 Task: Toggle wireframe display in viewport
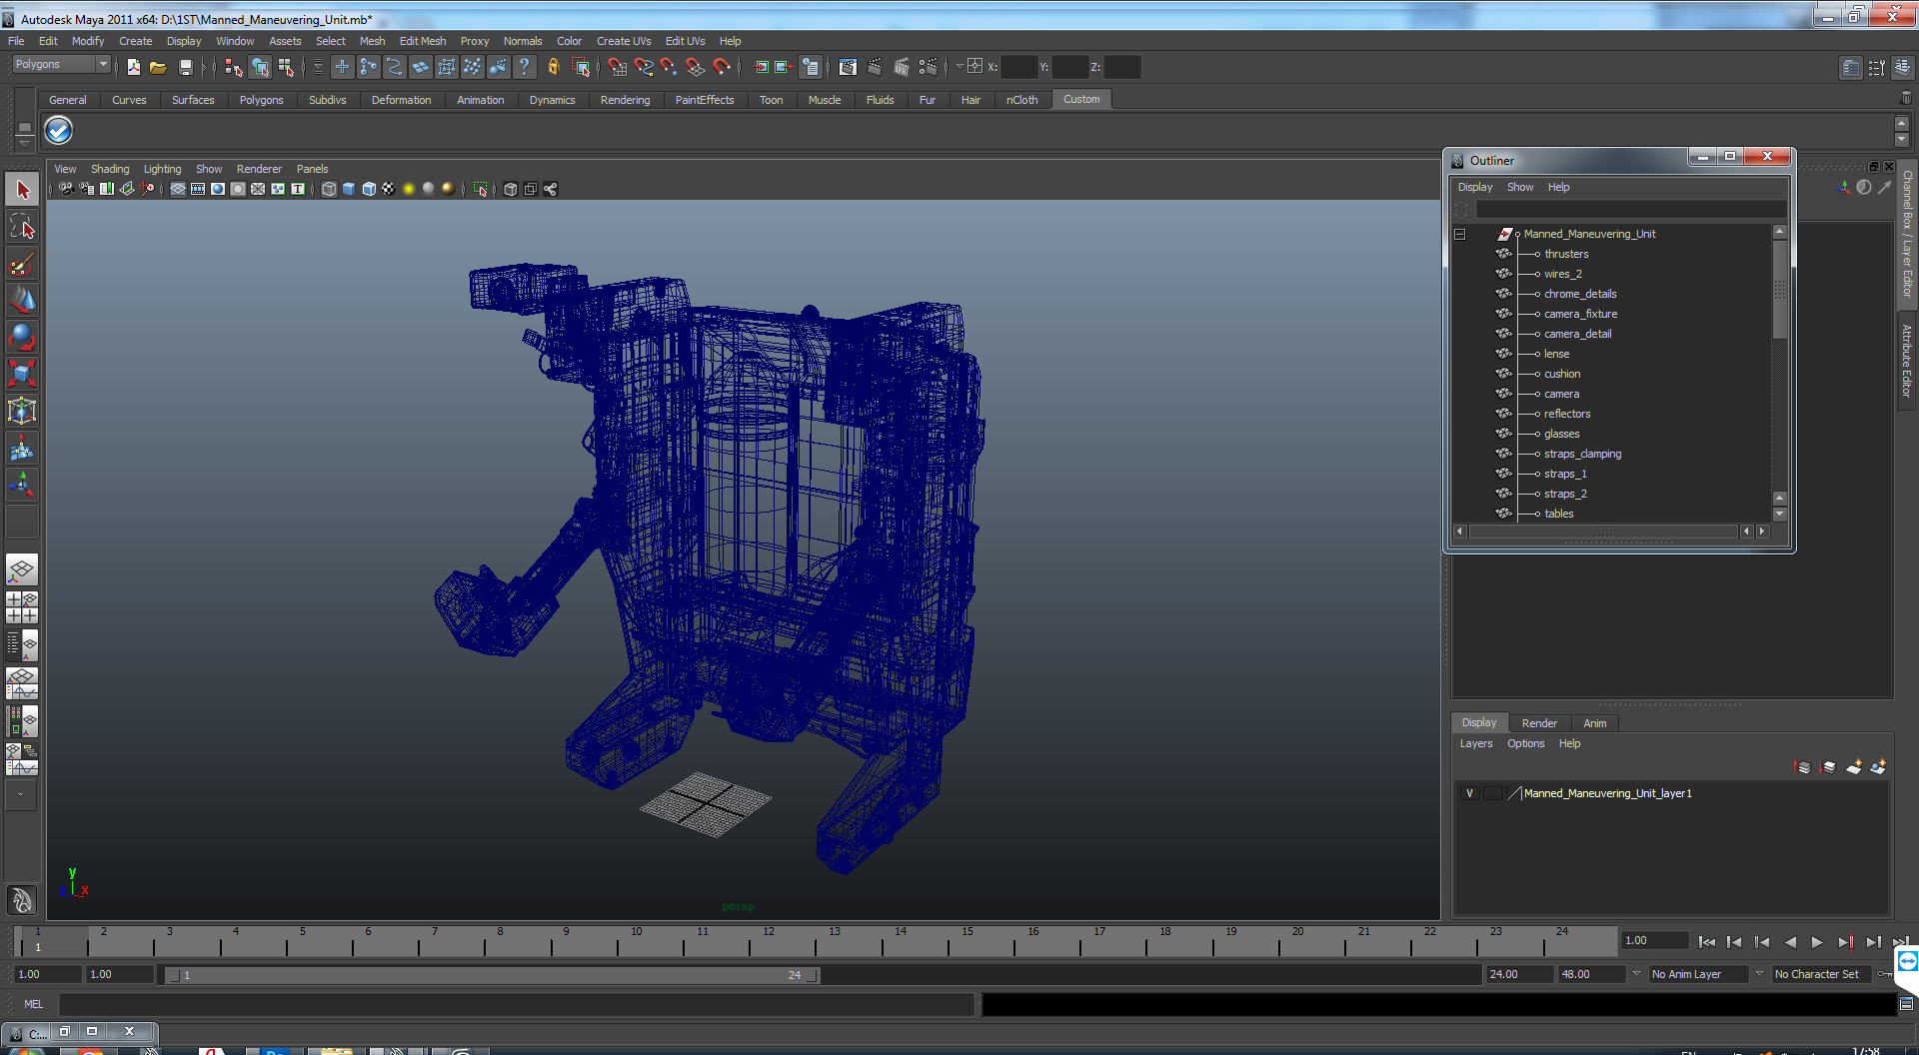coord(329,189)
